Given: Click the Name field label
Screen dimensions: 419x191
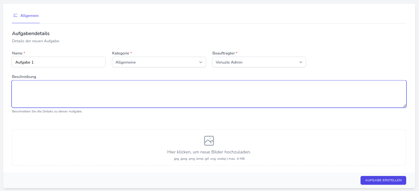Looking at the screenshot, I should [x=17, y=53].
